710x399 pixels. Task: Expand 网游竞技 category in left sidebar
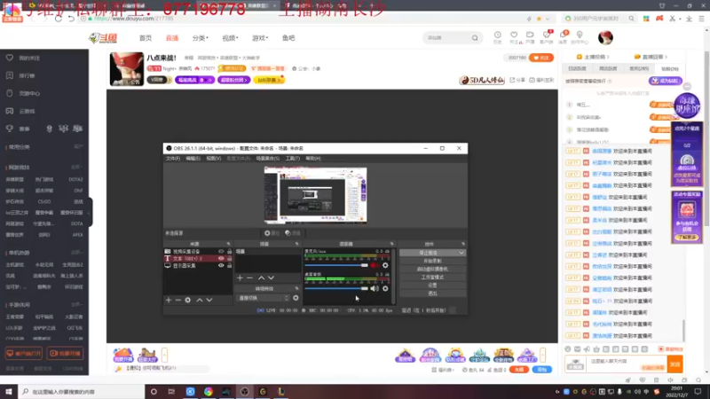(x=76, y=167)
